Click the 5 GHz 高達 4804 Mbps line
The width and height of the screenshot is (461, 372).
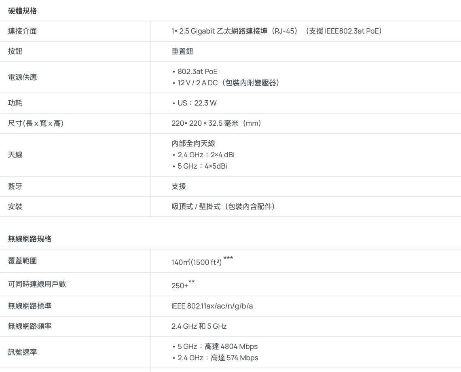(217, 346)
